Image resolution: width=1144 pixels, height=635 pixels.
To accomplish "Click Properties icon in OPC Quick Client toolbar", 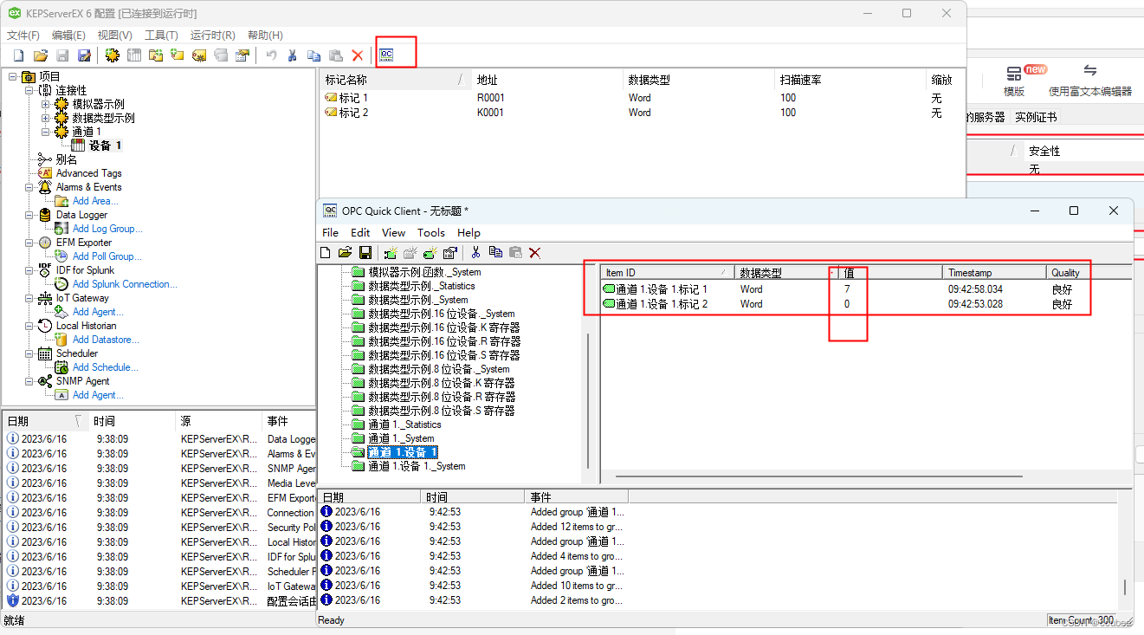I will click(450, 253).
